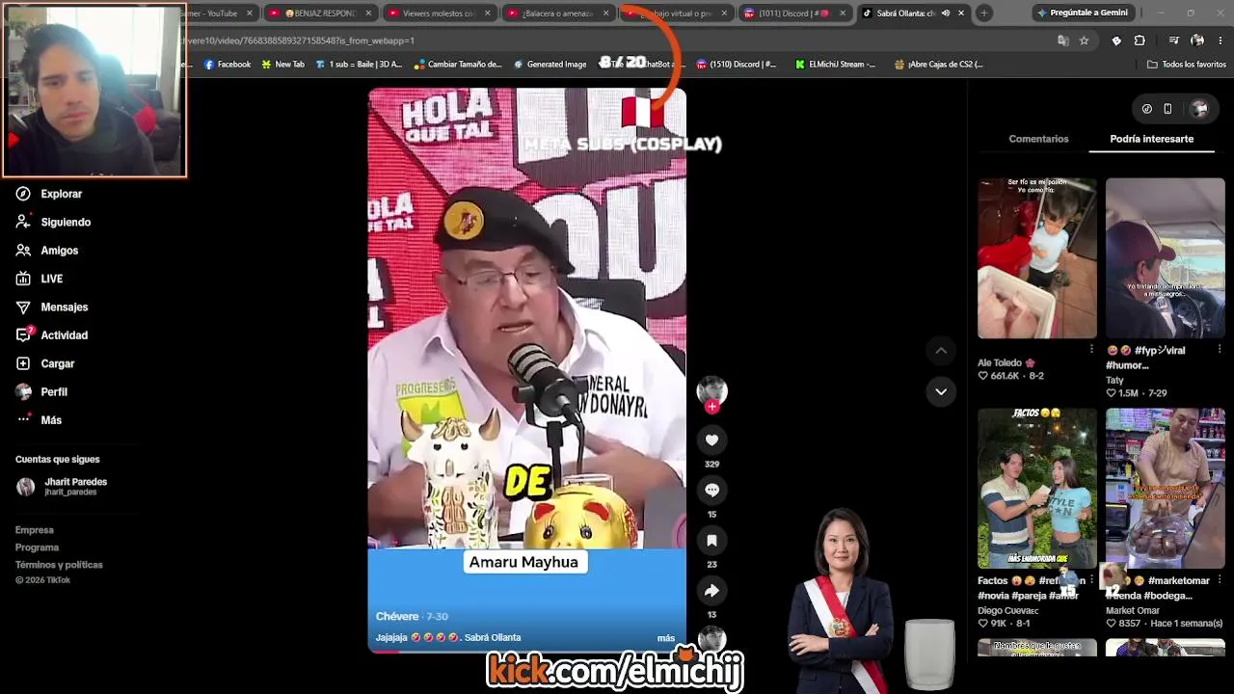Bookmark this page with the star icon
Viewport: 1234px width, 694px height.
click(1084, 40)
